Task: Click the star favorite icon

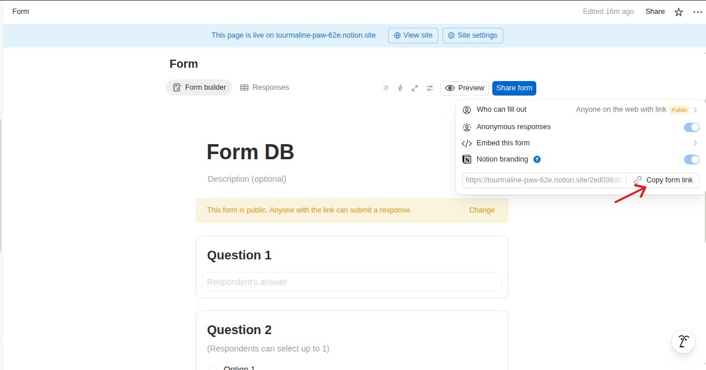Action: [678, 12]
